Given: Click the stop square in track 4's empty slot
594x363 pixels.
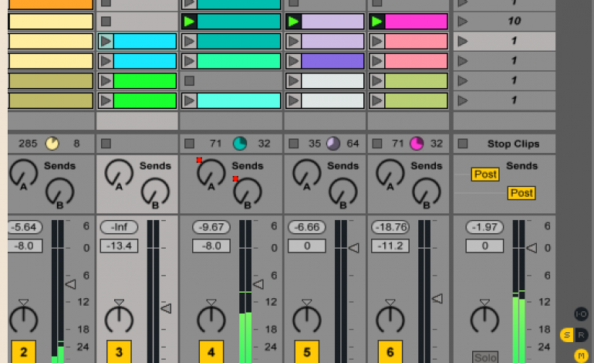Looking at the screenshot, I should tap(189, 80).
